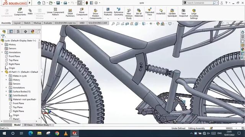Open Reference Geometry
This screenshot has height=137, width=245.
click(x=118, y=12)
